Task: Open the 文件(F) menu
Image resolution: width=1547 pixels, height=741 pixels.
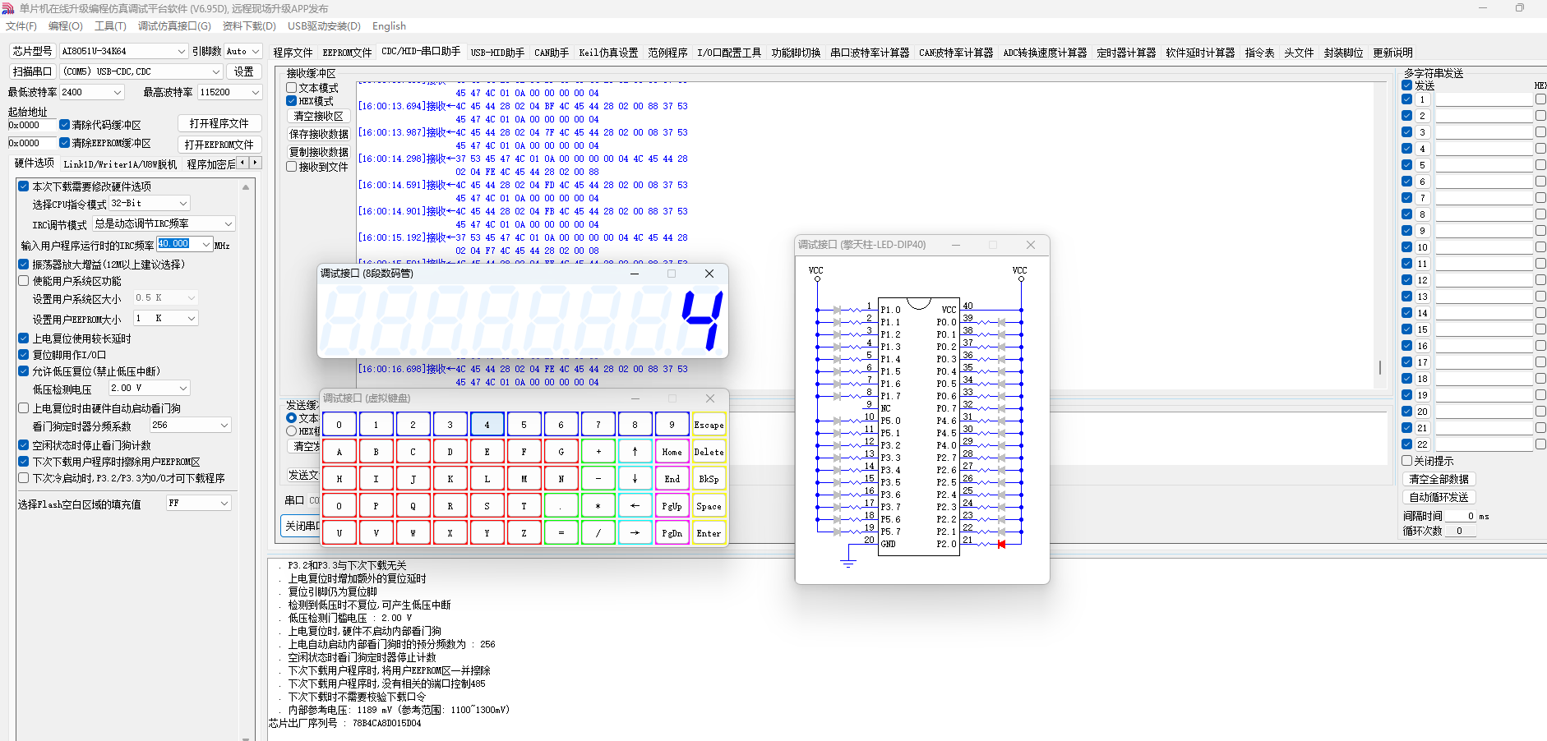Action: click(21, 26)
